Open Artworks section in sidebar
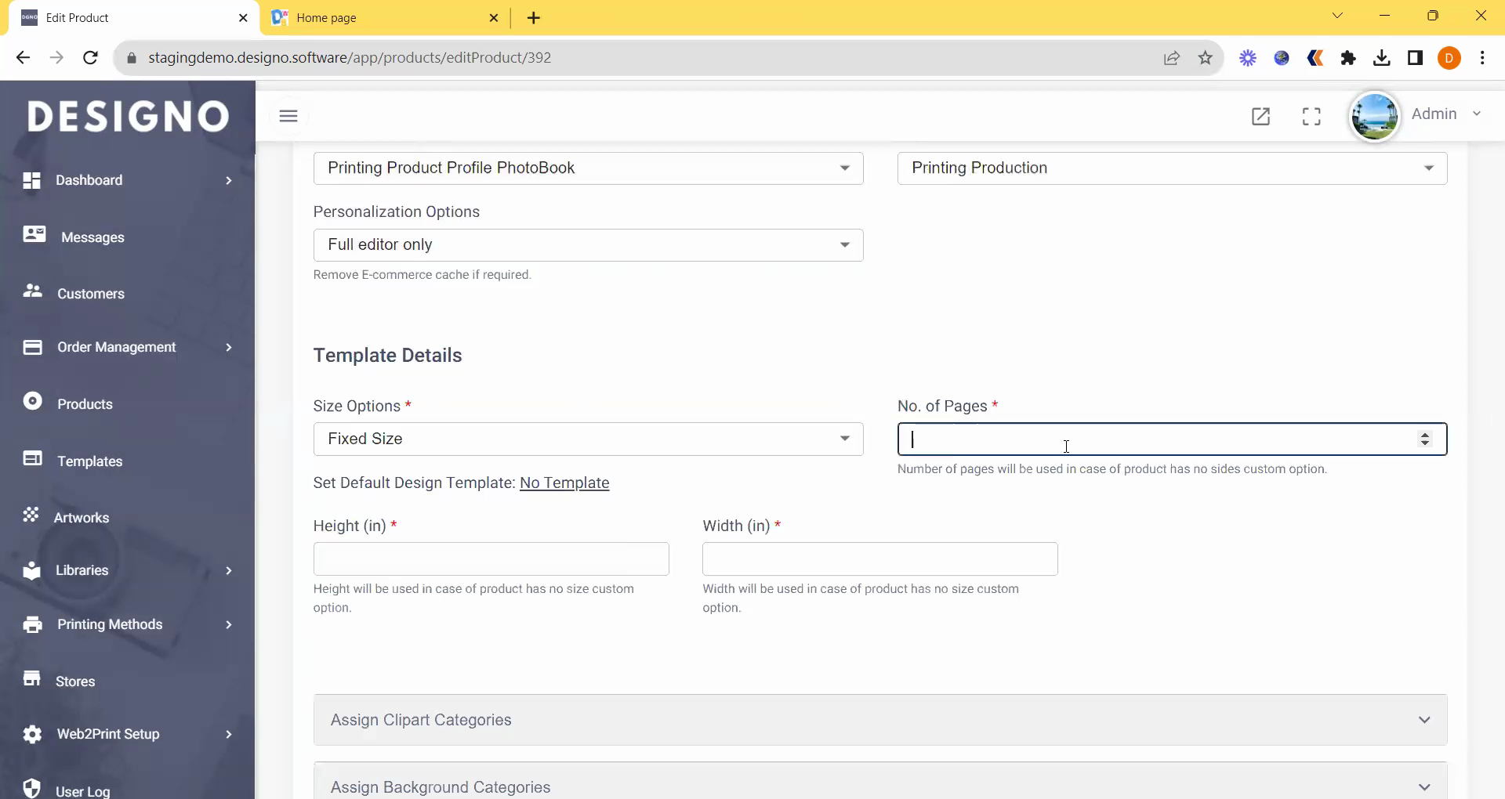This screenshot has height=799, width=1505. click(x=81, y=518)
